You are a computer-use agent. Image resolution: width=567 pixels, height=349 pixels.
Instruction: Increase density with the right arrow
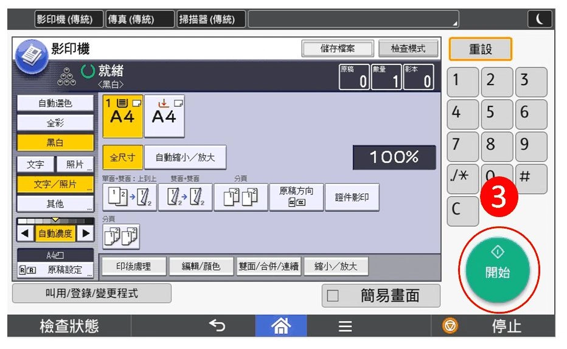(86, 233)
